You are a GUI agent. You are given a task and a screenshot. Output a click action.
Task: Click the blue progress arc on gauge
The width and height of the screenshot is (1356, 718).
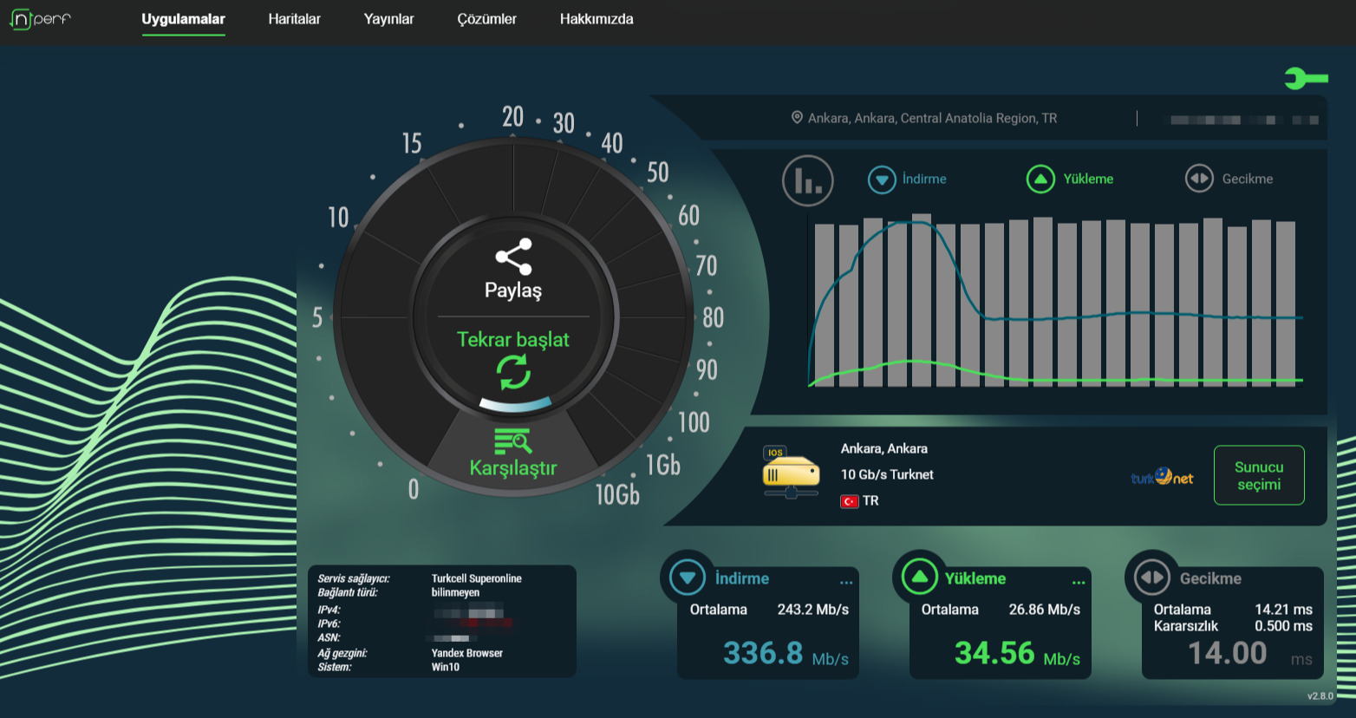click(515, 404)
